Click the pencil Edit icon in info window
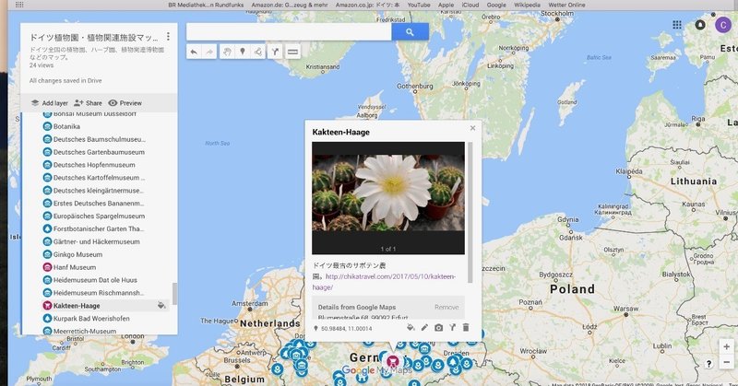Viewport: 738px width, 386px height. click(x=424, y=328)
